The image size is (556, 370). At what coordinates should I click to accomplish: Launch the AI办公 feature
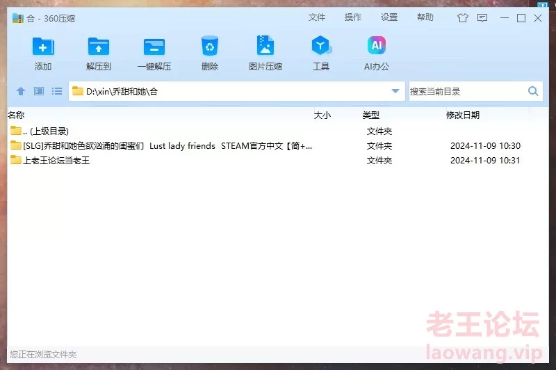[x=376, y=45]
